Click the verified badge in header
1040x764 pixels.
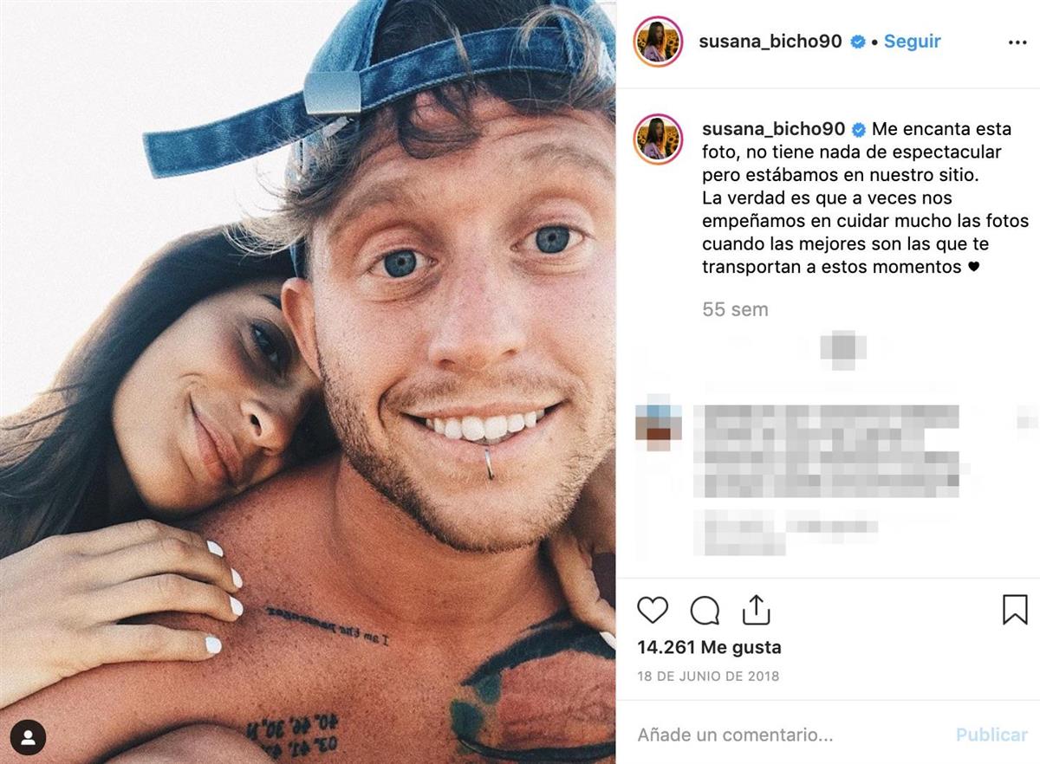tap(857, 42)
